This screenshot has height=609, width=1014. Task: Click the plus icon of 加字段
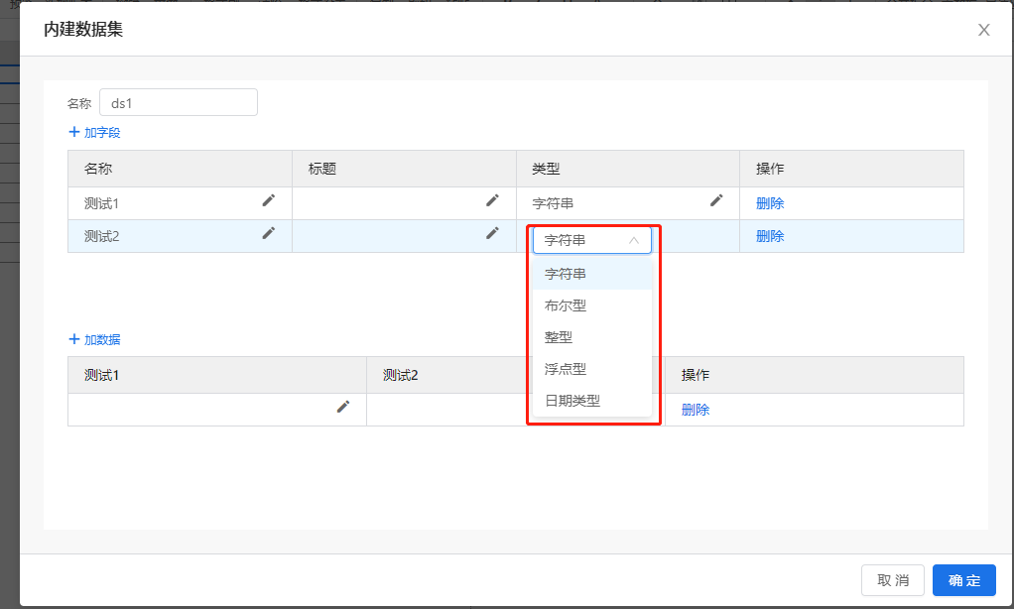click(x=74, y=132)
